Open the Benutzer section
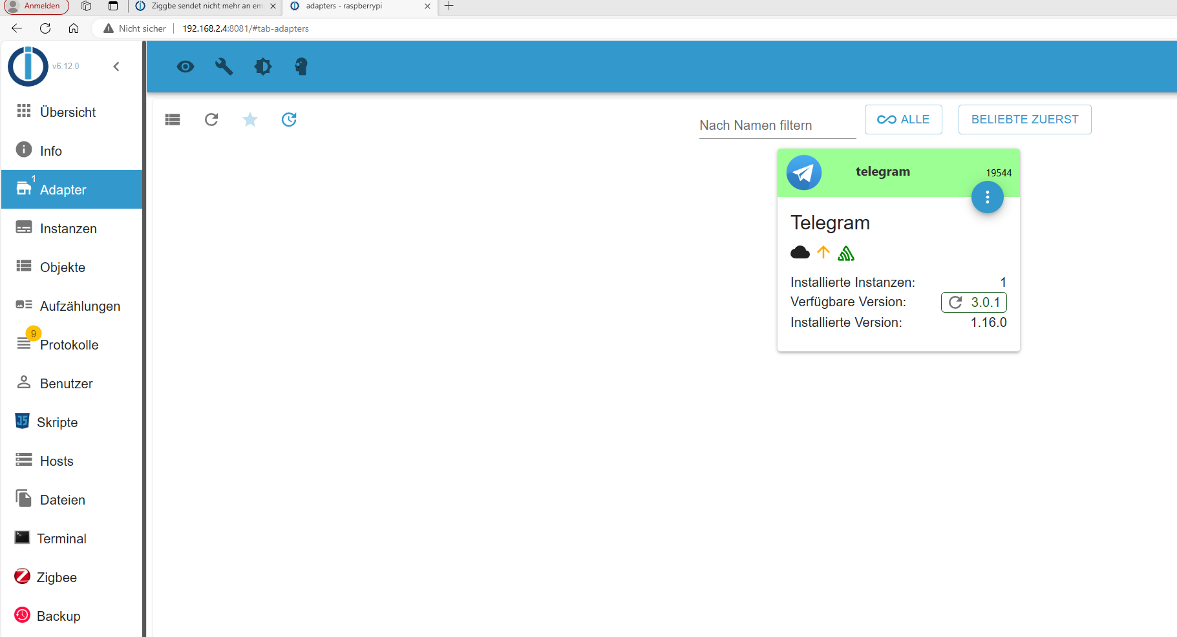 [x=72, y=383]
